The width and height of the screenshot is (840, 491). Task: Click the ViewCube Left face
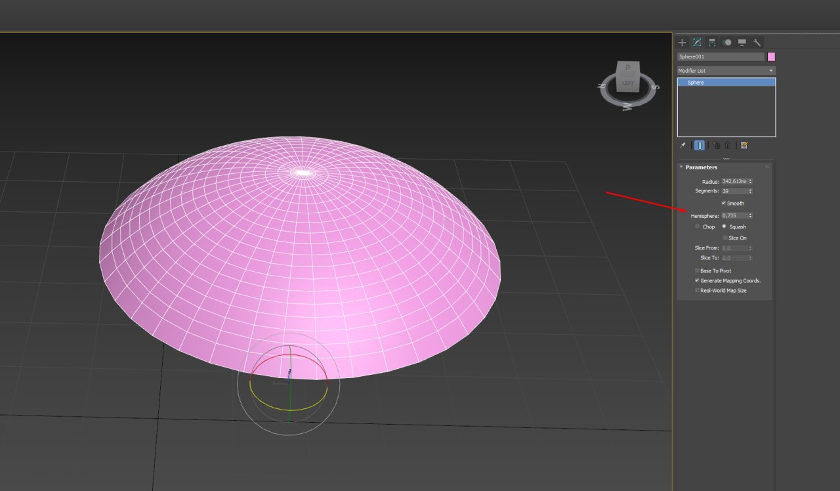pos(628,83)
